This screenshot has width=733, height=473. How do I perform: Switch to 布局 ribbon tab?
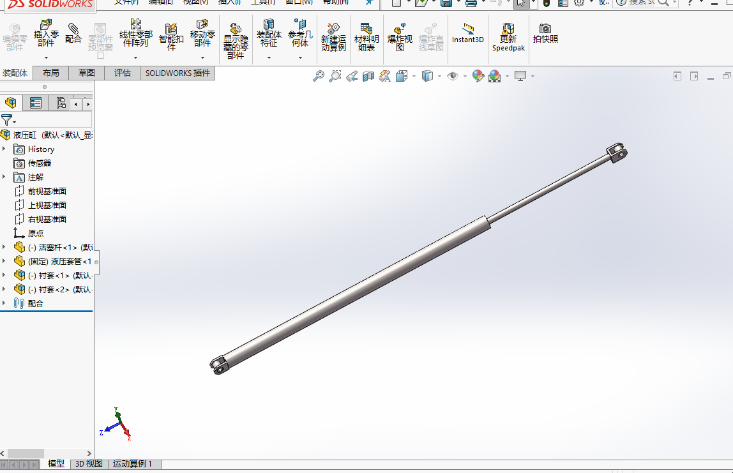[50, 73]
